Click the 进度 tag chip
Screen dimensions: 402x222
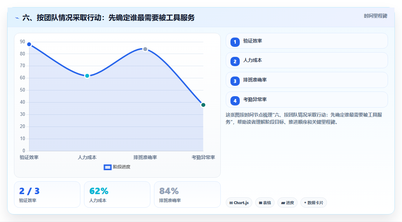[288, 203]
